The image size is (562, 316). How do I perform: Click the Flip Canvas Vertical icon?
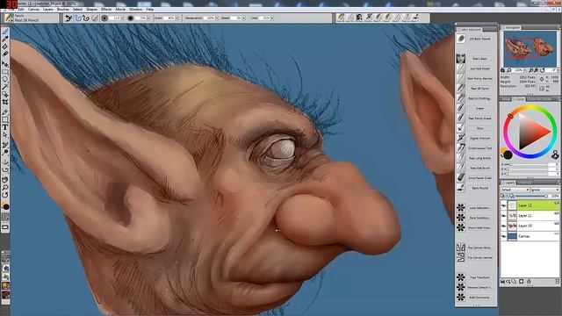pos(461,257)
